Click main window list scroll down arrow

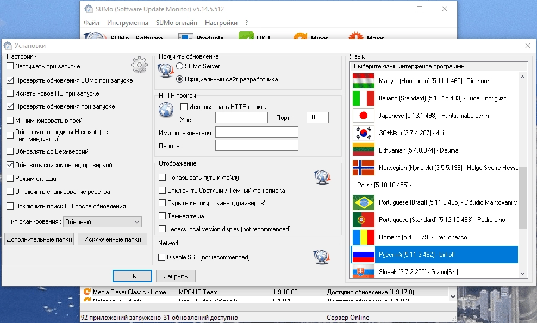(453, 297)
